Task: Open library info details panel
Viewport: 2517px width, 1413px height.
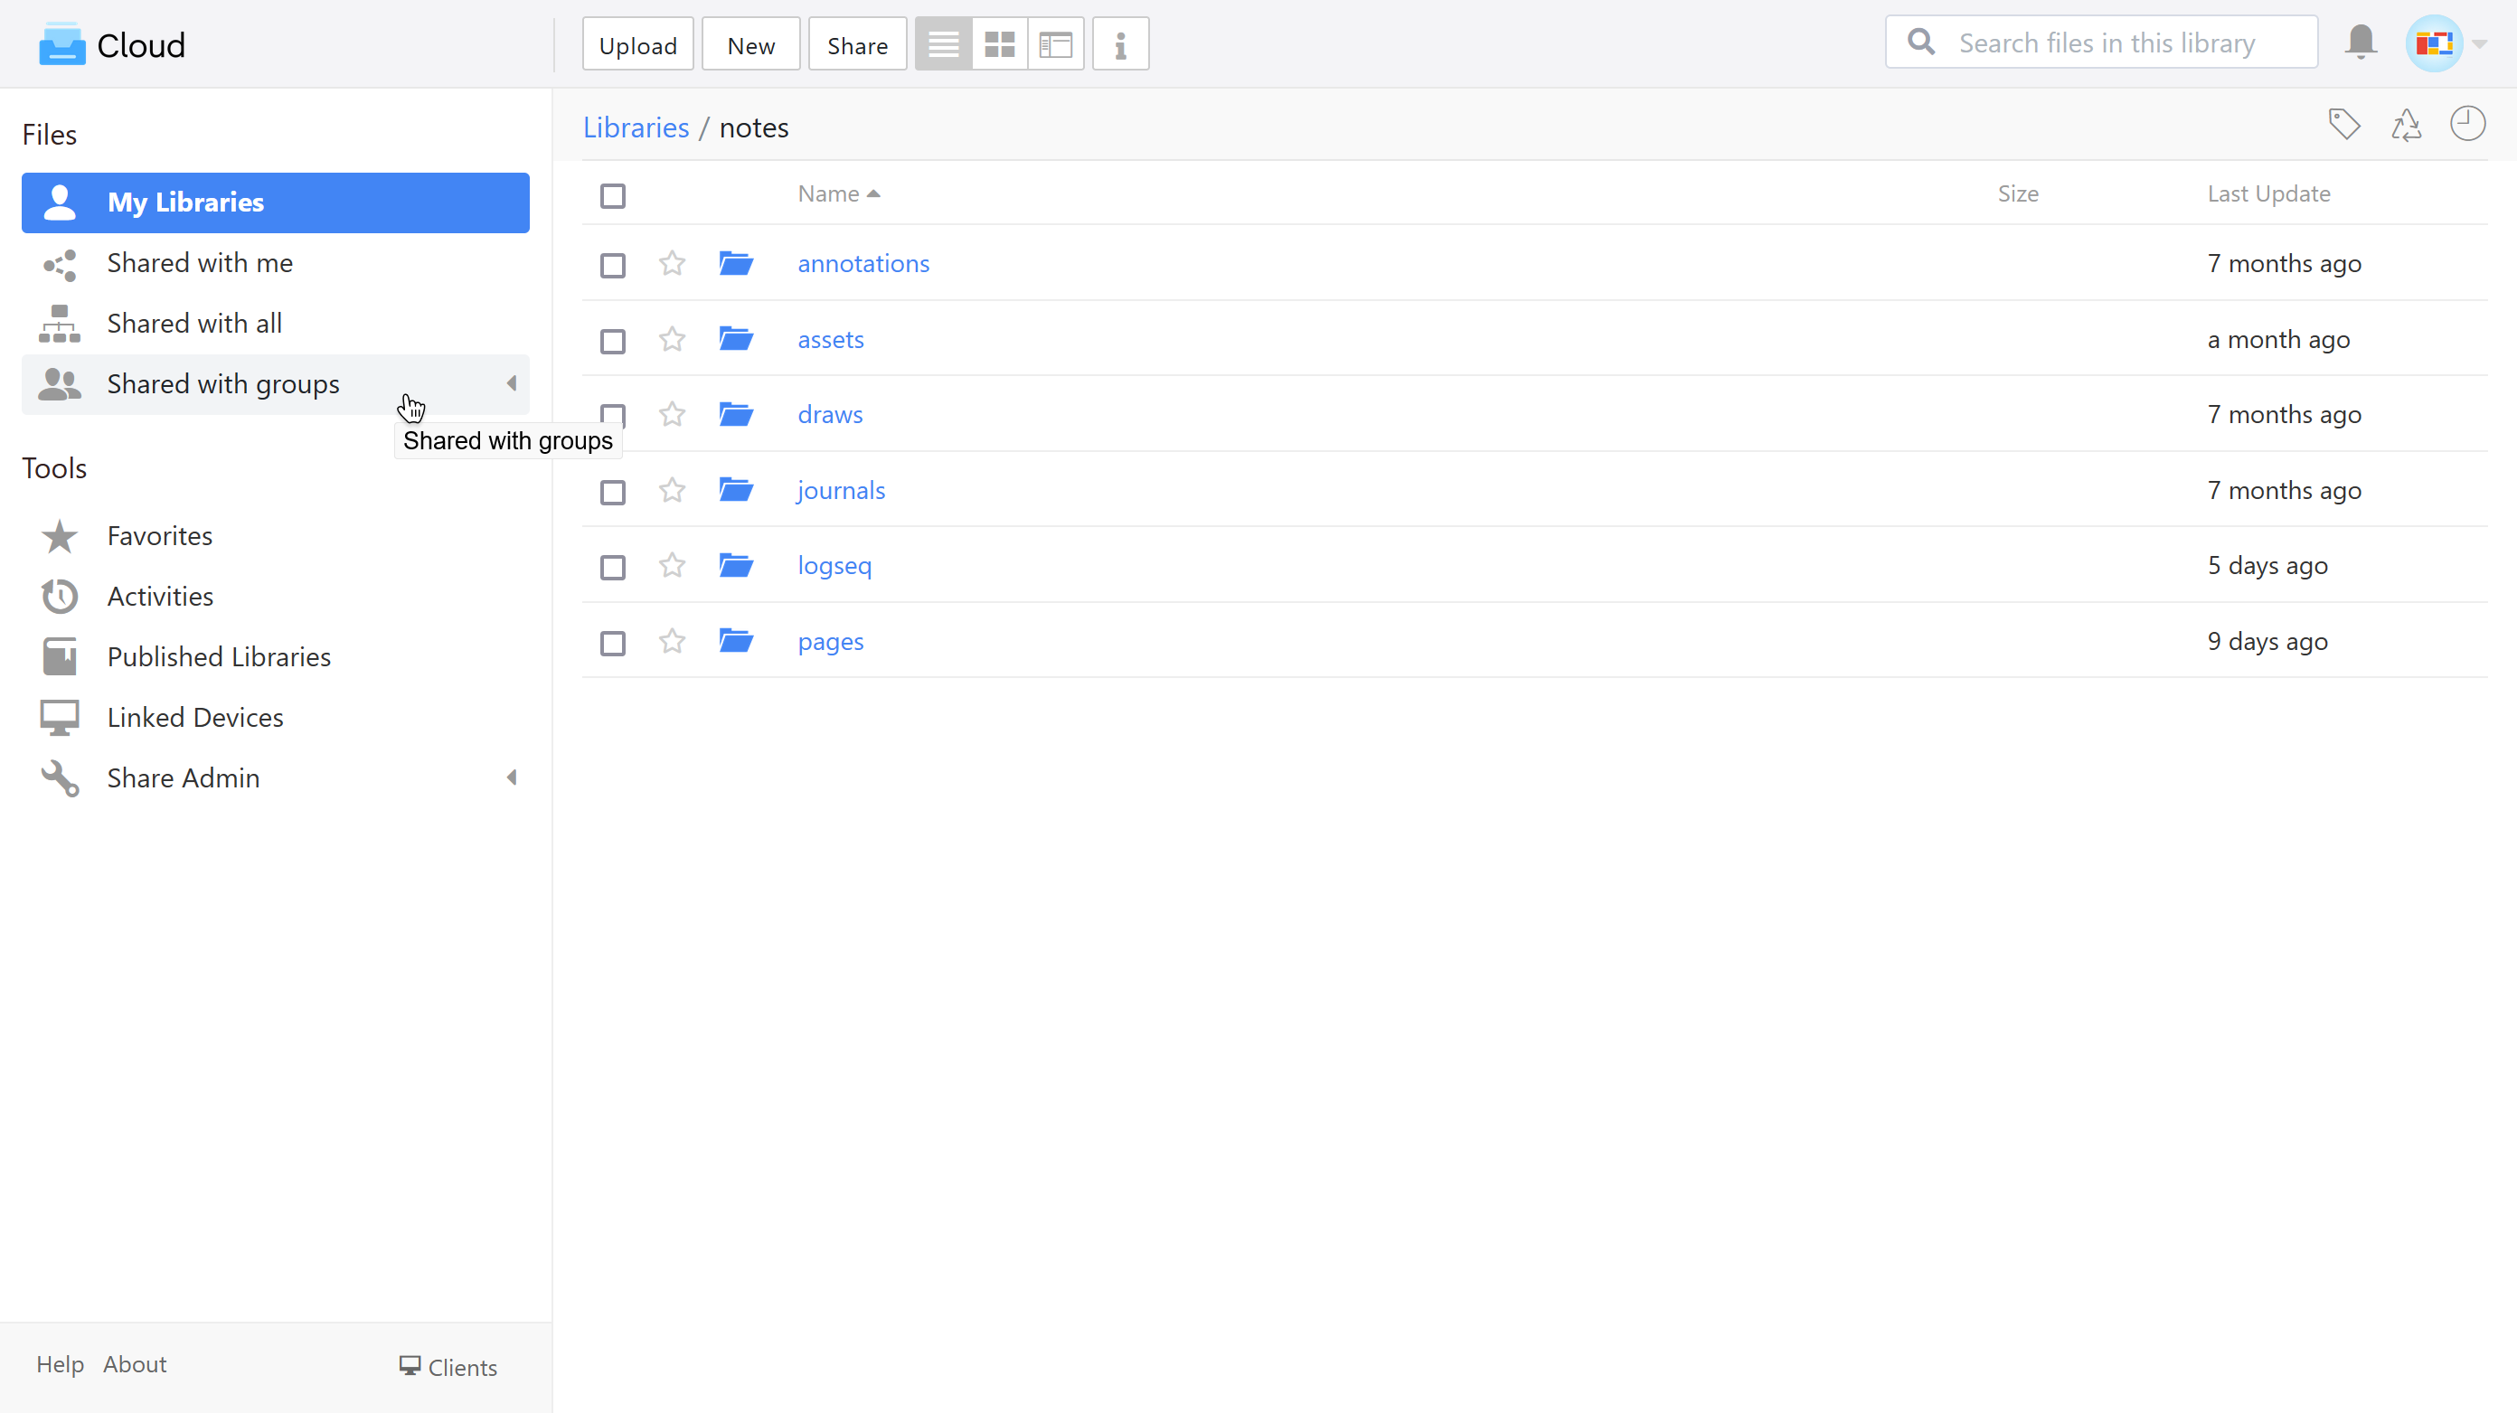Action: pyautogui.click(x=1120, y=44)
